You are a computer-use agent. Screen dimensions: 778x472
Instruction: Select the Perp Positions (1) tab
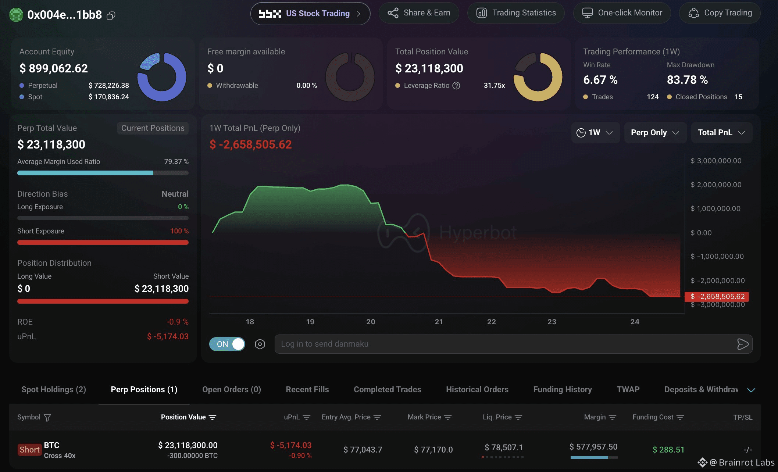point(144,390)
